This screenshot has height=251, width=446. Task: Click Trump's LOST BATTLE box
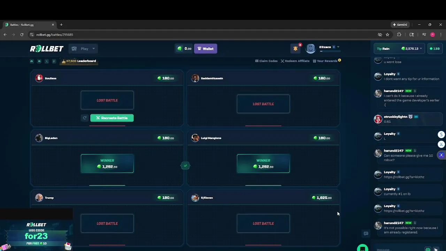coord(107,223)
